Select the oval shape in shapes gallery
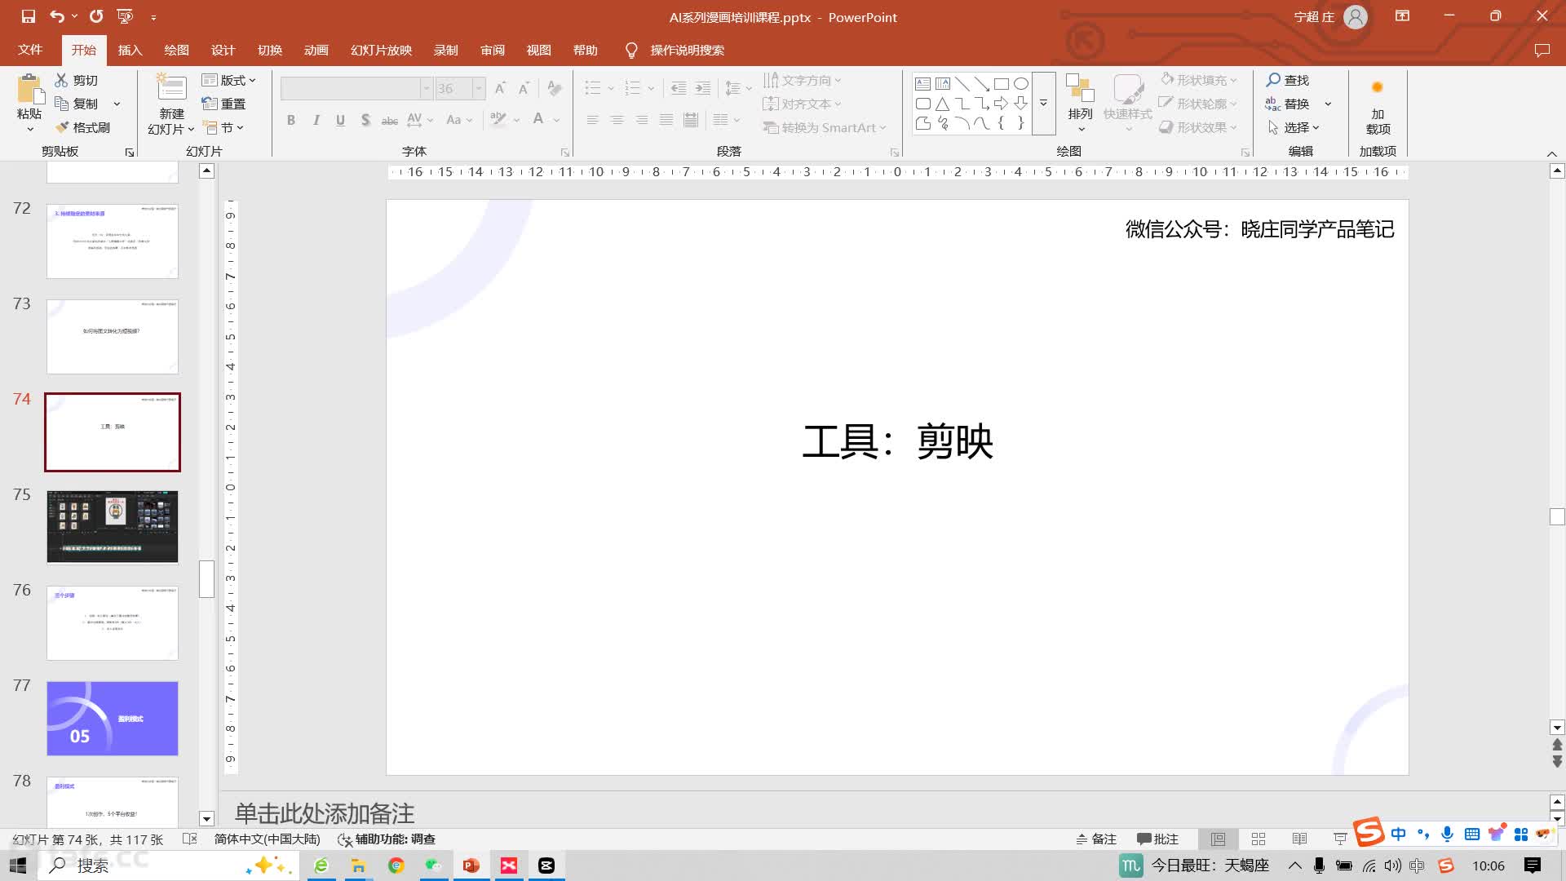The width and height of the screenshot is (1566, 881). [1020, 83]
